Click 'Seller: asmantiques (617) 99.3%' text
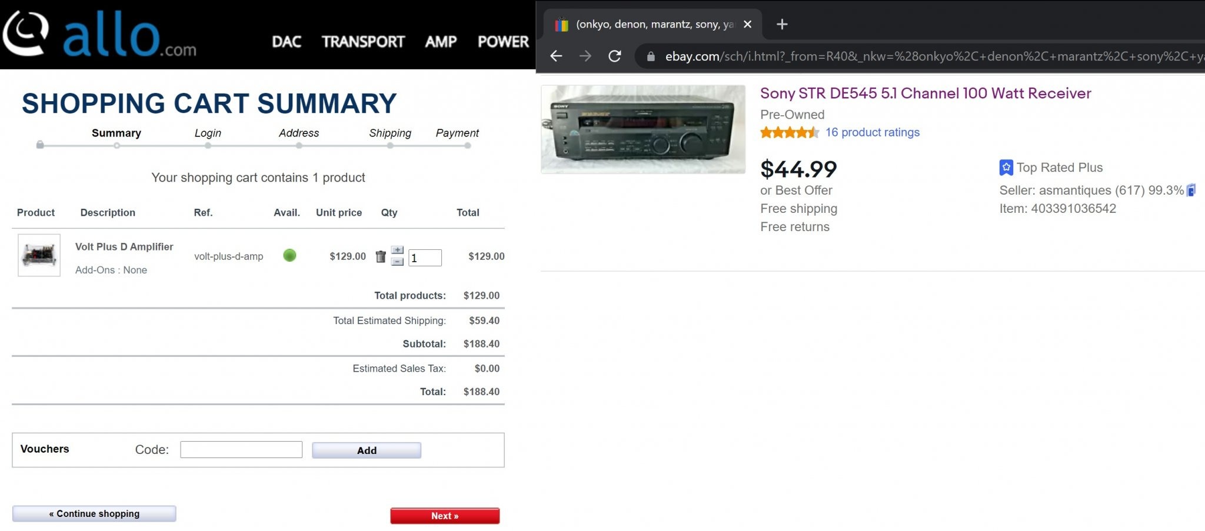The width and height of the screenshot is (1205, 531). coord(1091,191)
